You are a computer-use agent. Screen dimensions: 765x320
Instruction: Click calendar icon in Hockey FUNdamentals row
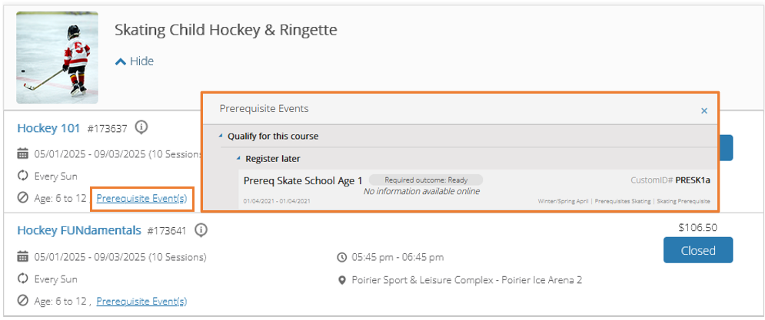(22, 256)
